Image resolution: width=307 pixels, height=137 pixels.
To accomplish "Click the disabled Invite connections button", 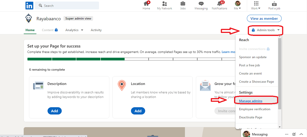I will click(225, 111).
